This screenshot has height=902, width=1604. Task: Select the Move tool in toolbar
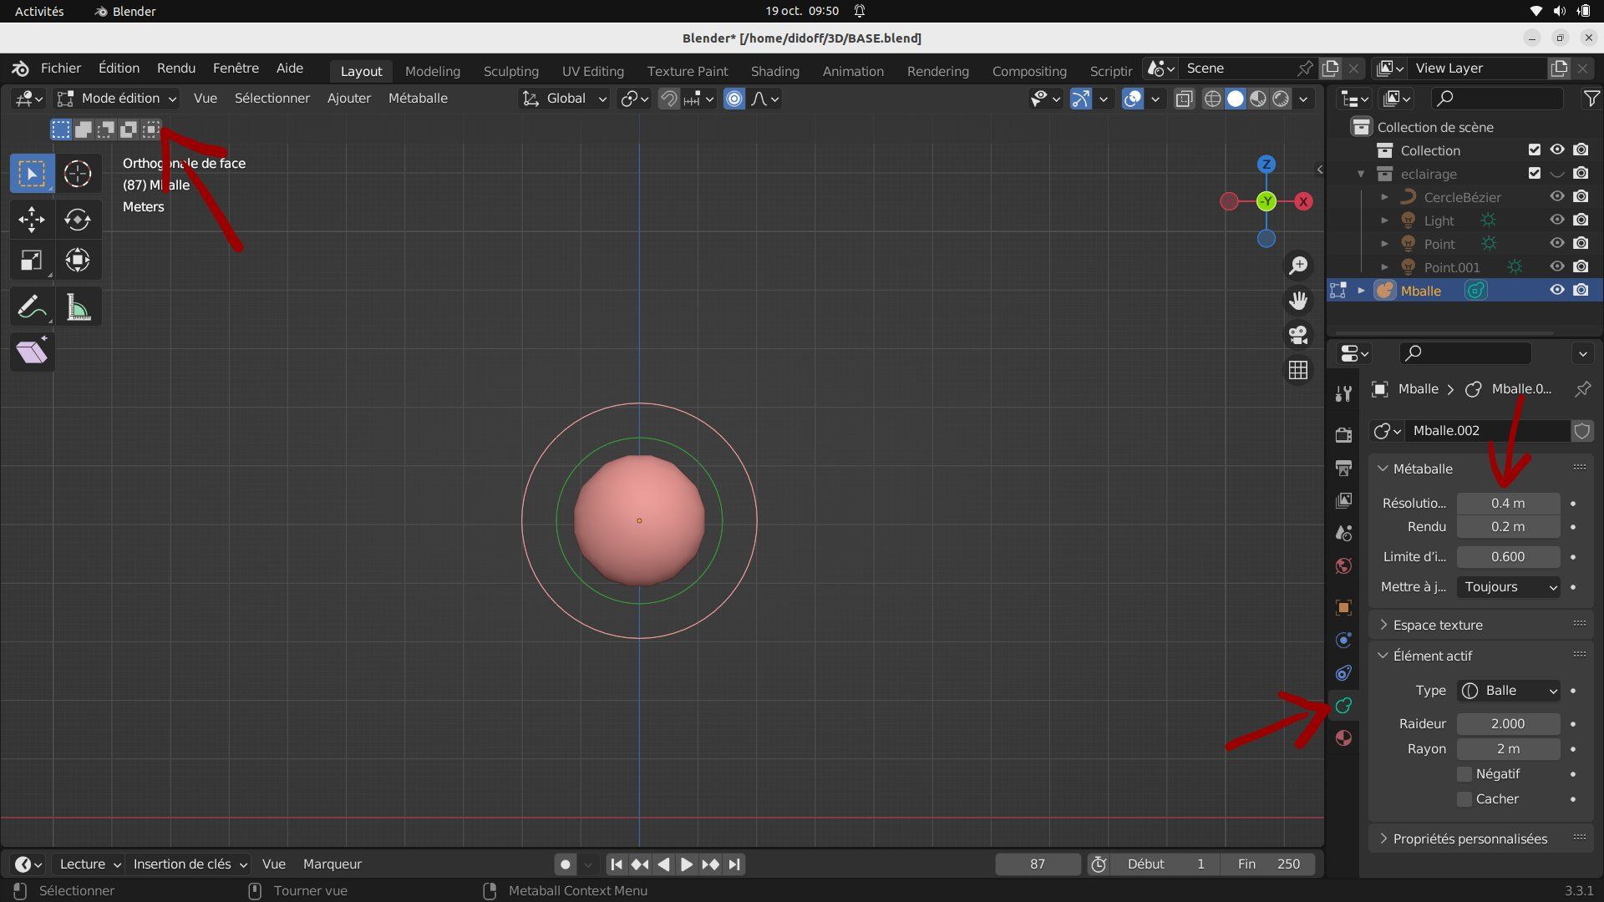tap(31, 220)
